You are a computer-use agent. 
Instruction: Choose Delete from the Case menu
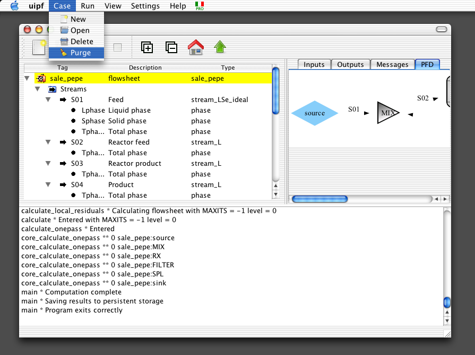click(81, 41)
